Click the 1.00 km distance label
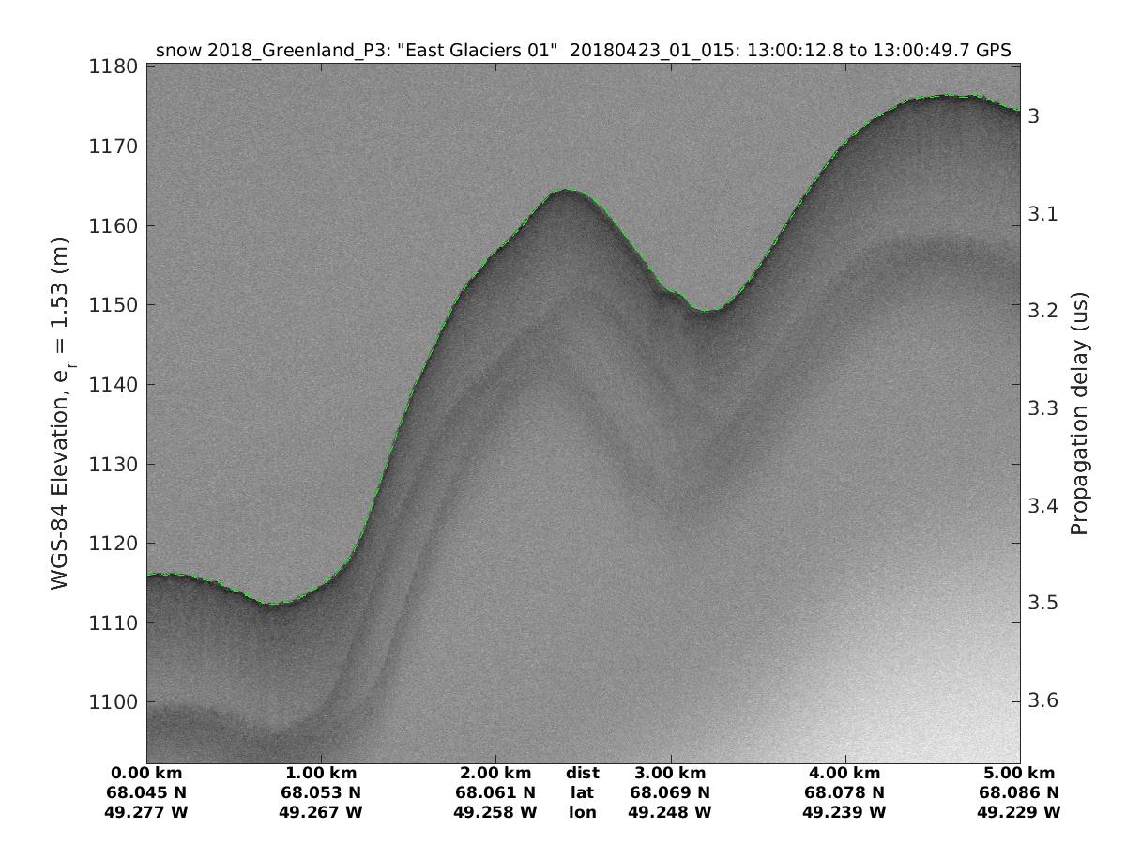This screenshot has width=1126, height=845. [321, 773]
